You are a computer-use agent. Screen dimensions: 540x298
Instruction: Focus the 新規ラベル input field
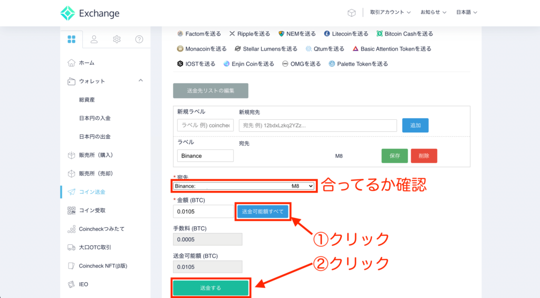205,126
